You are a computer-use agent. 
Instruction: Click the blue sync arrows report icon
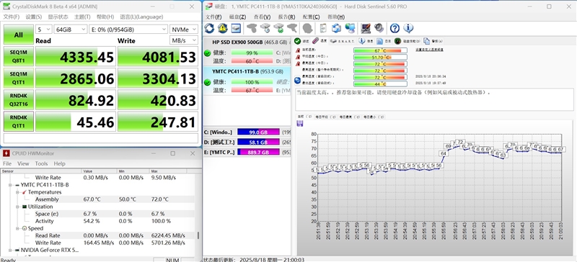[x=336, y=28]
